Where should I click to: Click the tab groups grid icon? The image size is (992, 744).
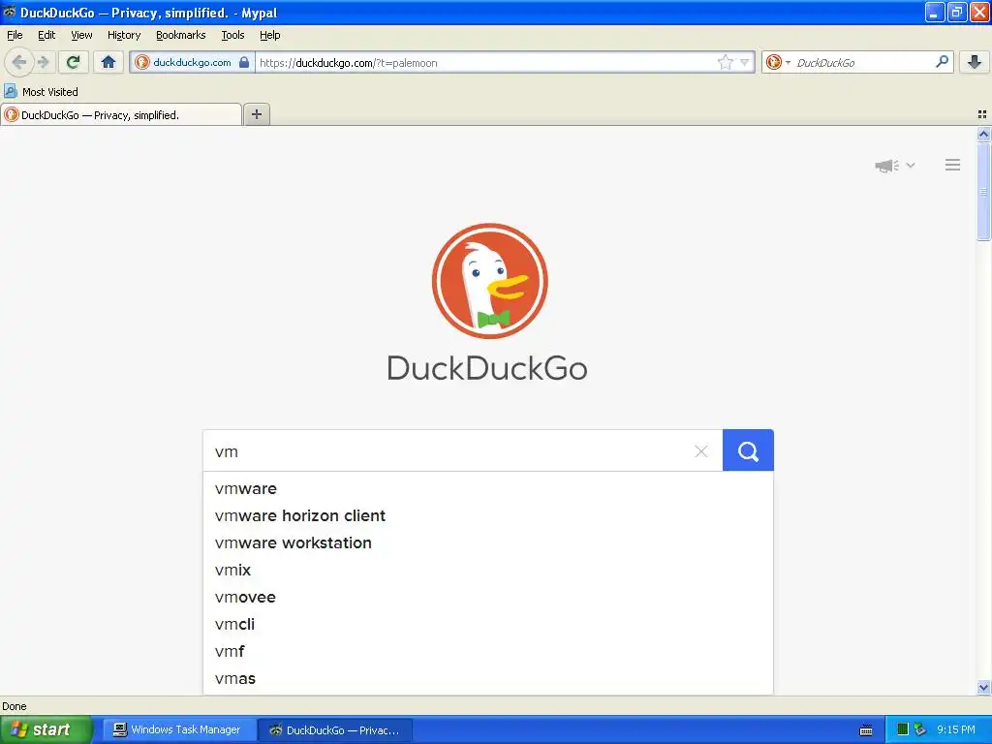[982, 114]
